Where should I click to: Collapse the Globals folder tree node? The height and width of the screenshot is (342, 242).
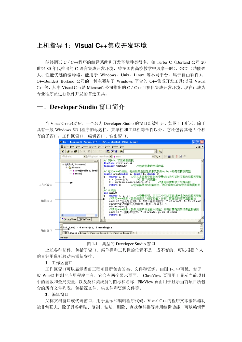(66, 167)
